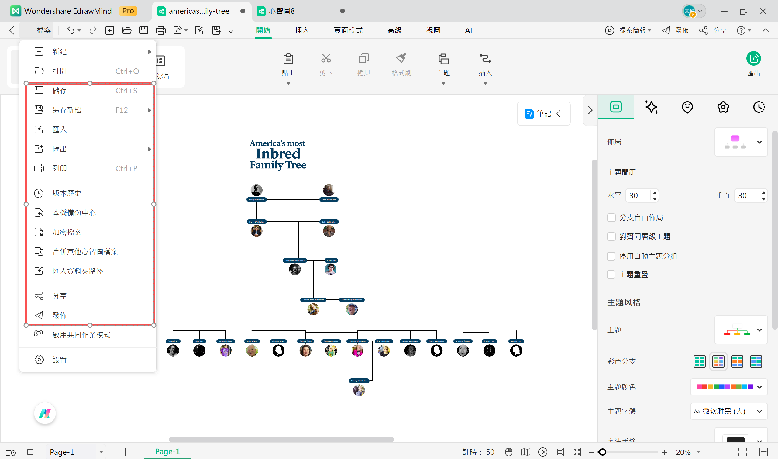Open the AI sparkle panel icon
778x459 pixels.
(651, 107)
